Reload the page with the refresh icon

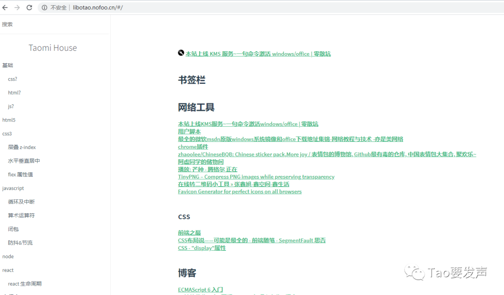(x=29, y=7)
